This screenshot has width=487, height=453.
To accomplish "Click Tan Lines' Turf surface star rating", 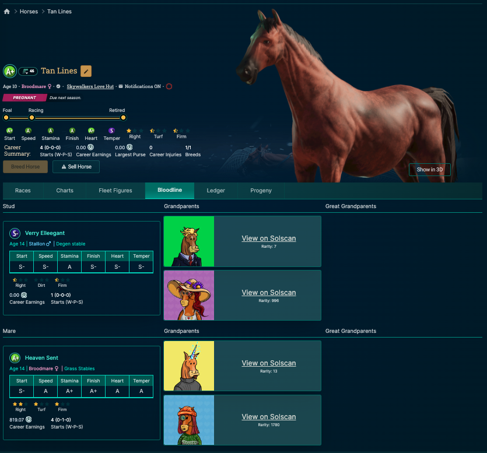I will click(x=159, y=131).
